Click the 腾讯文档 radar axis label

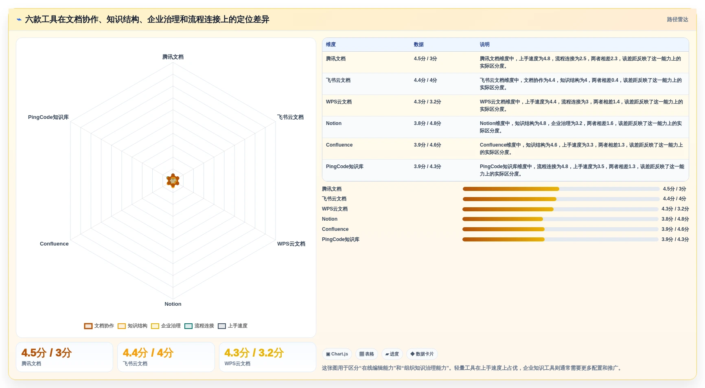point(173,57)
